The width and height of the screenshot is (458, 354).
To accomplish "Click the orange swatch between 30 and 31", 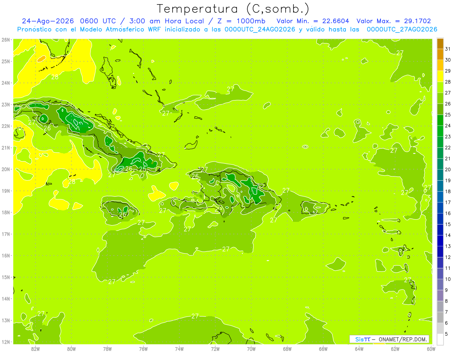I will tap(440, 54).
